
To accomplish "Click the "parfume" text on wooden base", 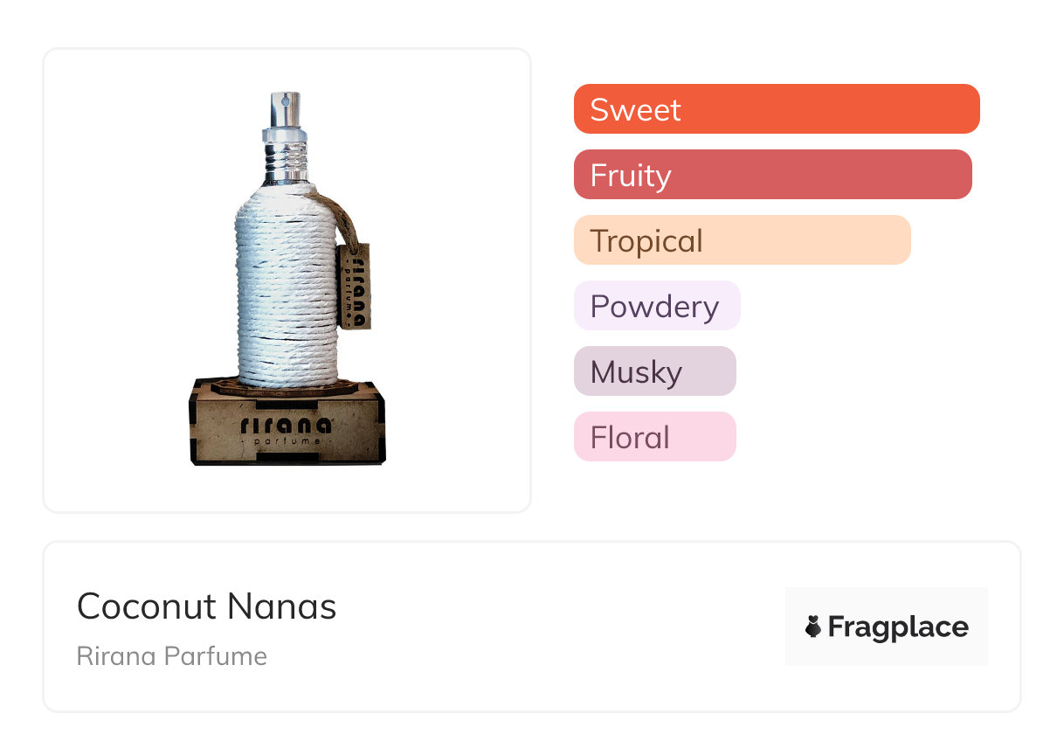I will 286,442.
